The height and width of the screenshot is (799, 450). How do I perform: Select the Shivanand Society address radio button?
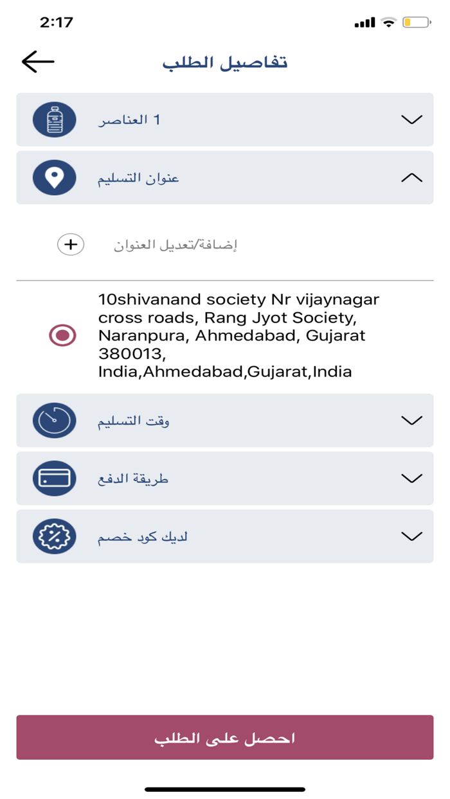click(62, 335)
